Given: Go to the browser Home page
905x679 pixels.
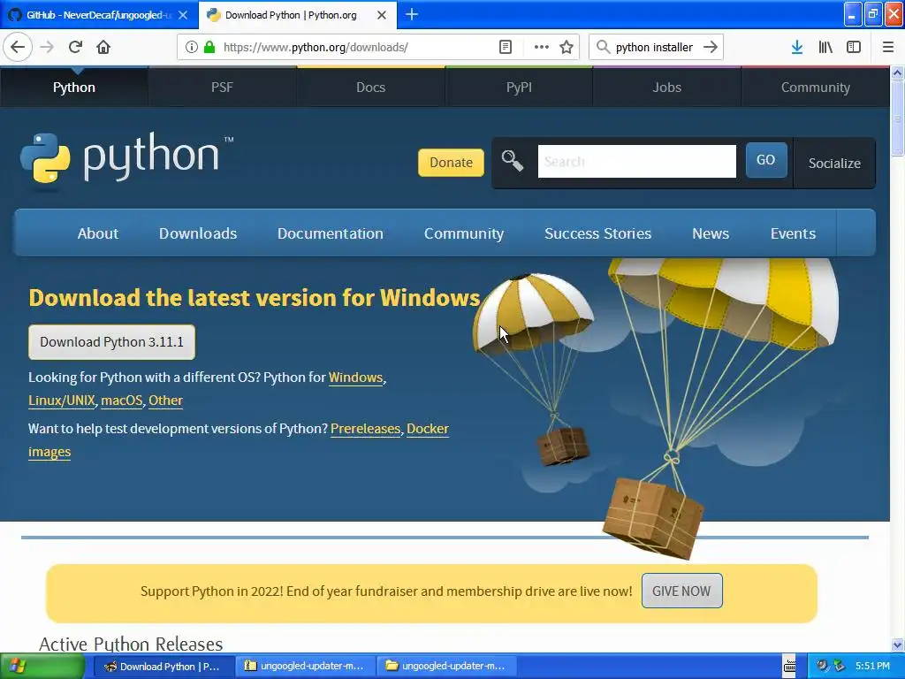Looking at the screenshot, I should (103, 48).
